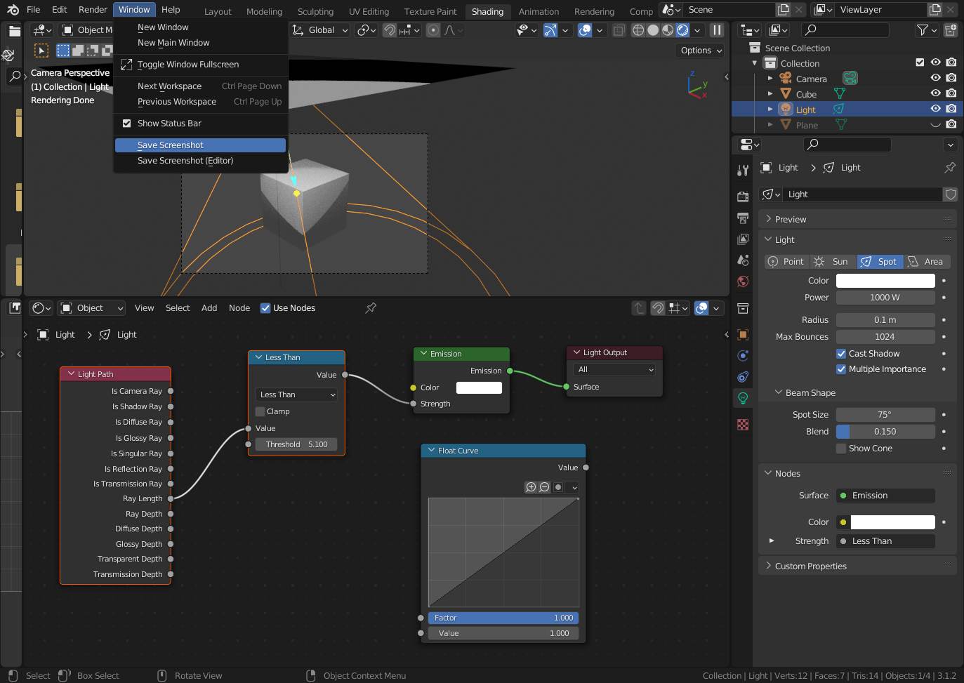Switch to Object Properties tab
The image size is (964, 683).
click(x=742, y=335)
